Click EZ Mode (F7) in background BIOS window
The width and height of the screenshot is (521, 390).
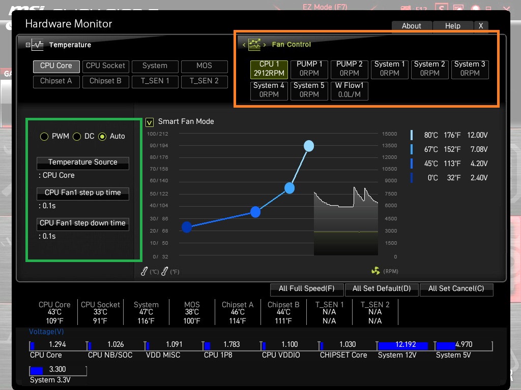pos(325,7)
